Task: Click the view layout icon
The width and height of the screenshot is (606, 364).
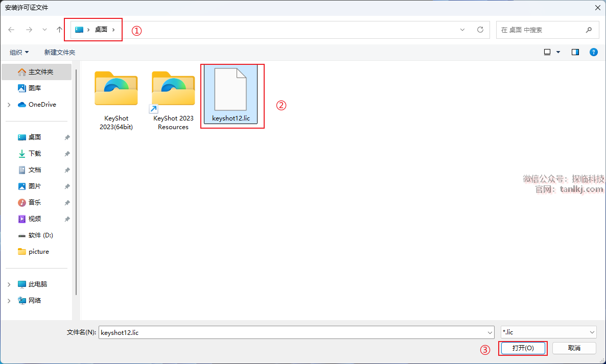Action: [547, 52]
